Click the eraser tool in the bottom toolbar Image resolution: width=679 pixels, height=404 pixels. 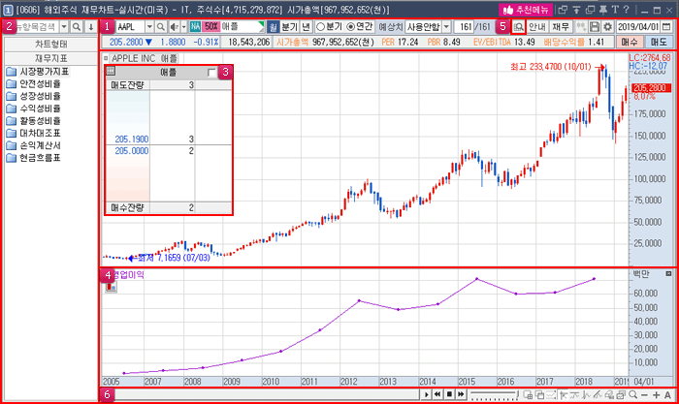tap(610, 394)
